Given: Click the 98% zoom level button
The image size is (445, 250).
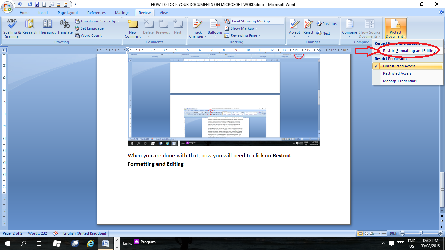Looking at the screenshot, I should pos(393,233).
